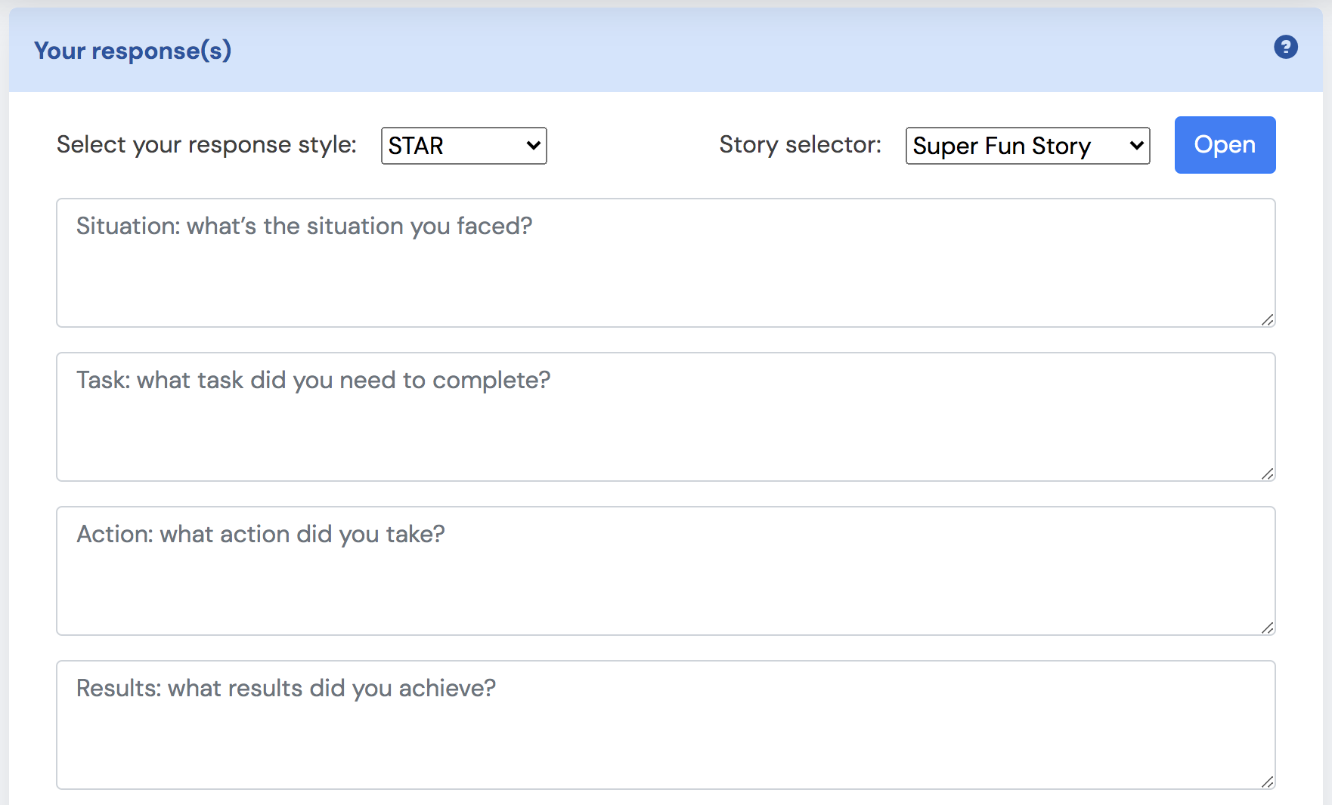Click the Results box resize handle
The width and height of the screenshot is (1332, 805).
tap(1268, 782)
